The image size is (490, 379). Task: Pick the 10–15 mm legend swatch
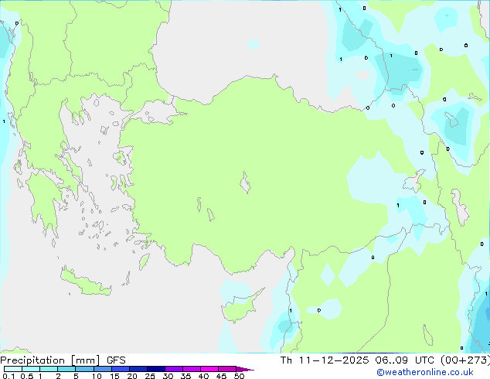pyautogui.click(x=103, y=369)
